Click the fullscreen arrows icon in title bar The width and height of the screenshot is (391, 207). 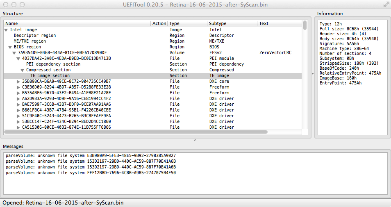(386, 4)
